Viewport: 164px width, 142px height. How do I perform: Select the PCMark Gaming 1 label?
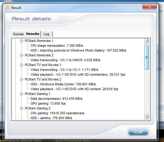38,94
